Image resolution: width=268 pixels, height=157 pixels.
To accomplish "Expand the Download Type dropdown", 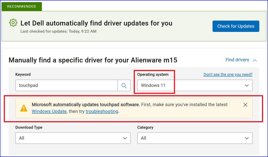I will [73, 138].
